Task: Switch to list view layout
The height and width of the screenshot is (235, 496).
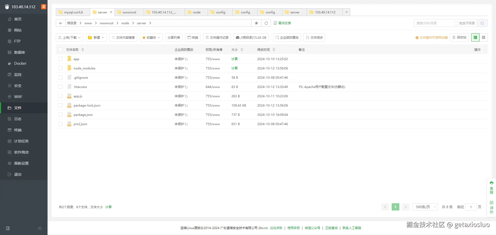Action: coord(475,38)
